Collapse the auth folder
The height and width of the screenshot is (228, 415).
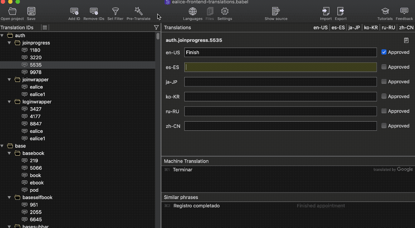coord(2,35)
